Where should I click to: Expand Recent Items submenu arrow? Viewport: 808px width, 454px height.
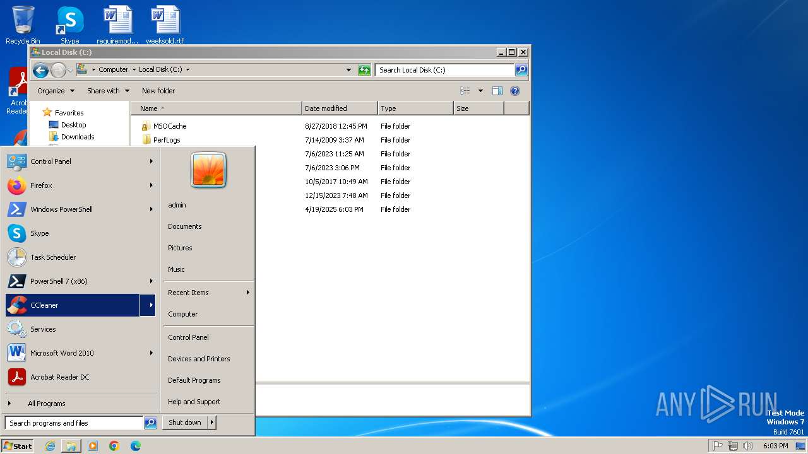pos(248,293)
